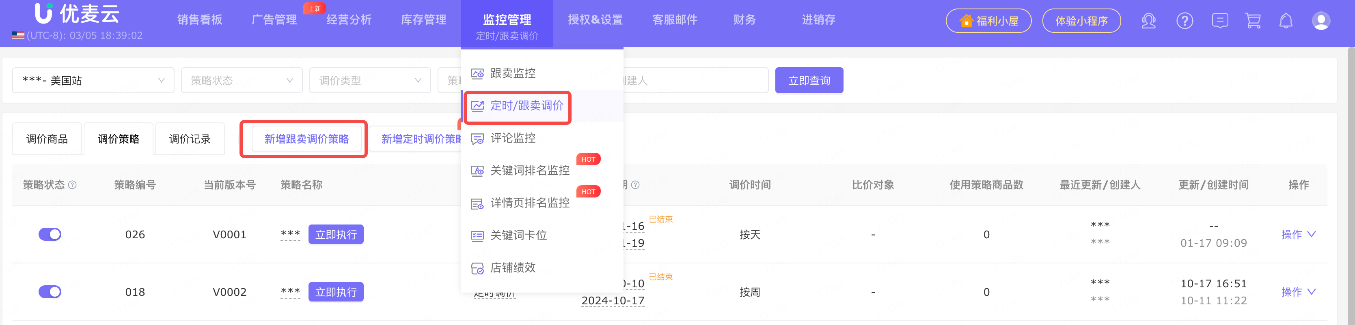Click the 策略状态 column help icon
Viewport: 1355px width, 325px height.
73,185
